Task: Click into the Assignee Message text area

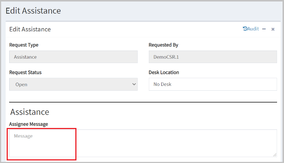Action: (143, 143)
